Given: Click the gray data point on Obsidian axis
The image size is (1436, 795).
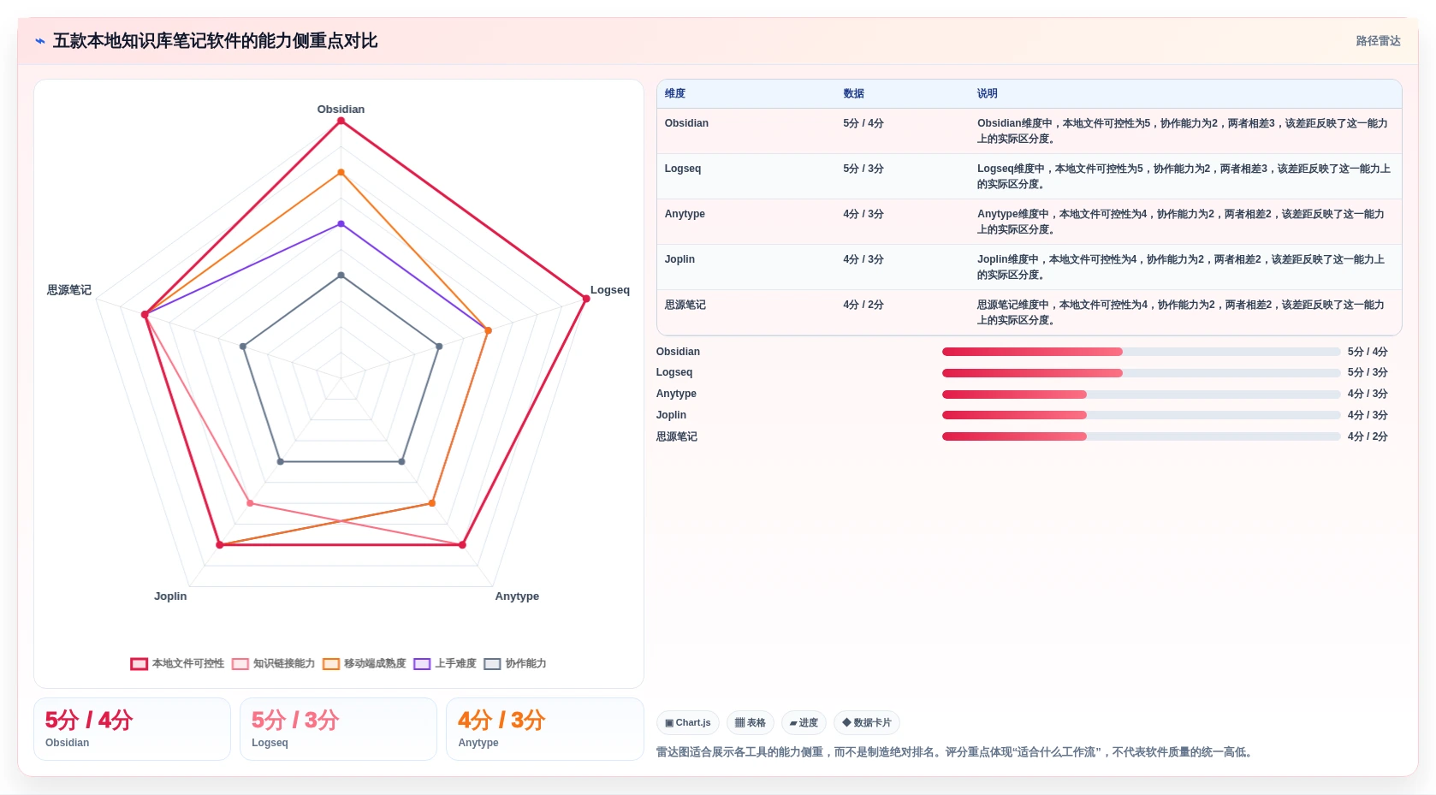Looking at the screenshot, I should [x=341, y=276].
